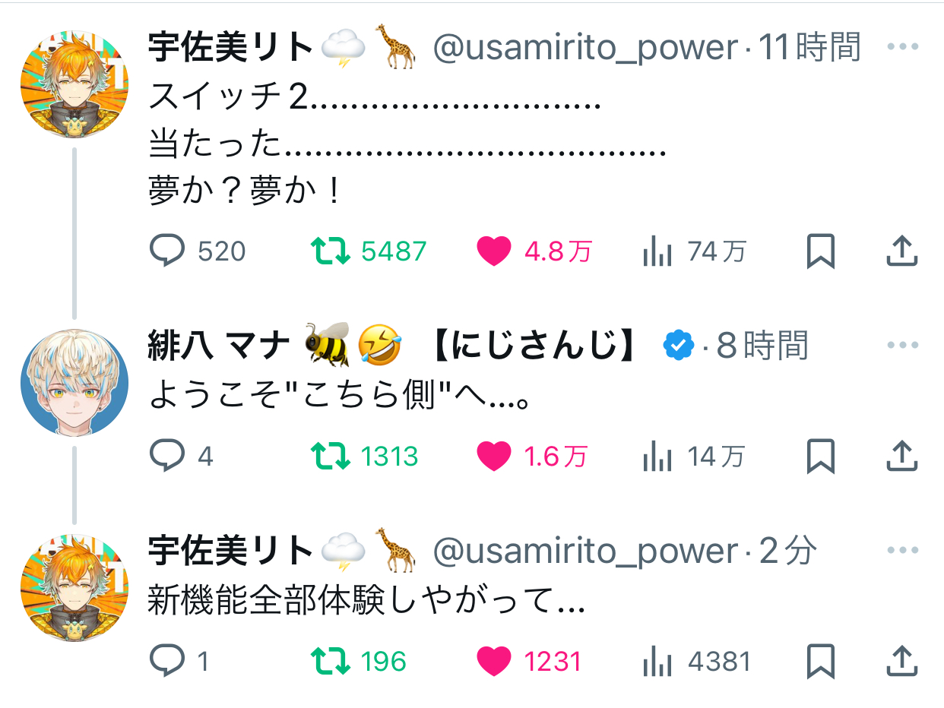Open 宇佐美リト's avatar on the 2分 tweet
Screen dimensions: 944x708
pos(74,587)
